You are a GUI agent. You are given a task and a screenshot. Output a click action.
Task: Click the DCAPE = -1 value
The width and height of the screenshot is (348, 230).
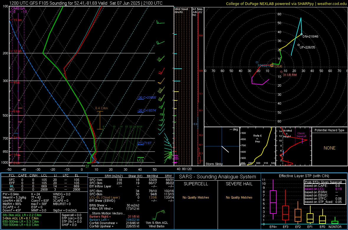pos(11,207)
